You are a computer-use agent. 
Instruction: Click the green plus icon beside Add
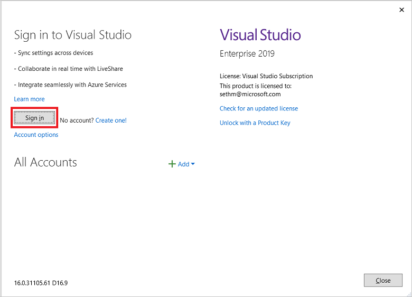(x=172, y=164)
